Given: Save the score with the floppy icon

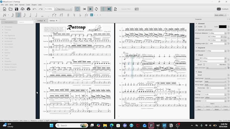Looking at the screenshot, I should [17, 9].
